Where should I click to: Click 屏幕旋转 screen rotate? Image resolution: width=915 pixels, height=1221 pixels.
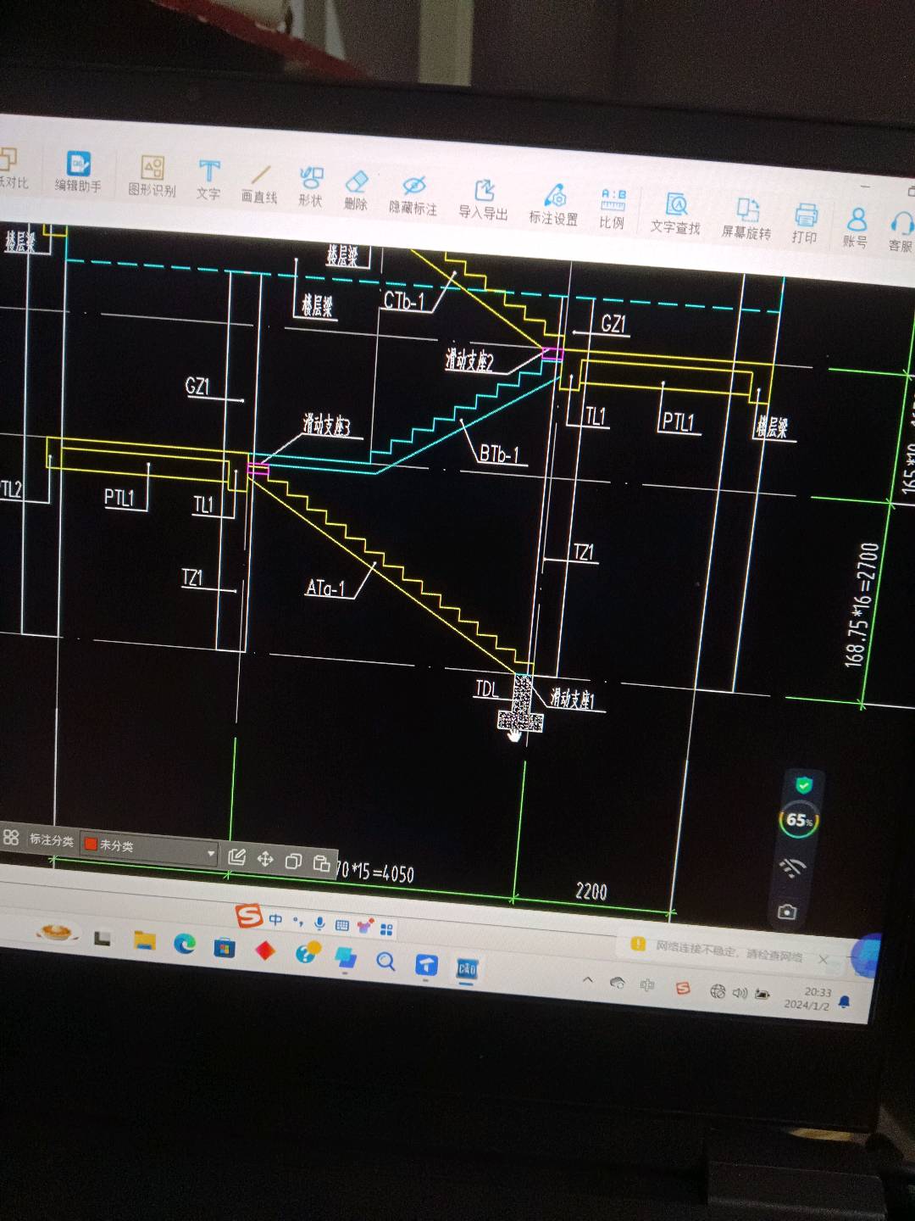coord(746,218)
